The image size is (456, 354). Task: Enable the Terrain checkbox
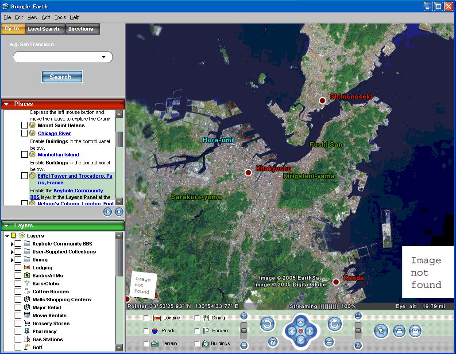tap(146, 343)
